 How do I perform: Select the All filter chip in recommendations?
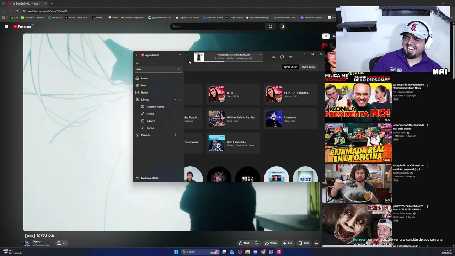(326, 36)
